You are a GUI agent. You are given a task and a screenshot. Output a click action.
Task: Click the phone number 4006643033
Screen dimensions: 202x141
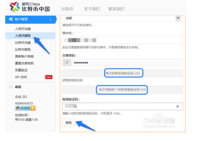pyautogui.click(x=24, y=103)
